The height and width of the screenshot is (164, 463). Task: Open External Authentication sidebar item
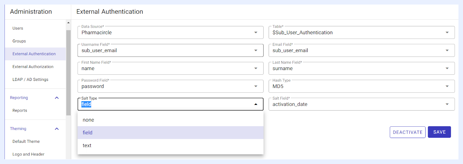(35, 54)
